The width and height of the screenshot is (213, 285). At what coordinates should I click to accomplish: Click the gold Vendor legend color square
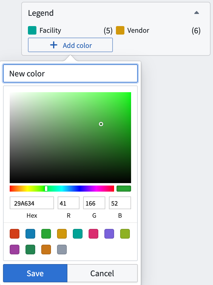point(120,30)
